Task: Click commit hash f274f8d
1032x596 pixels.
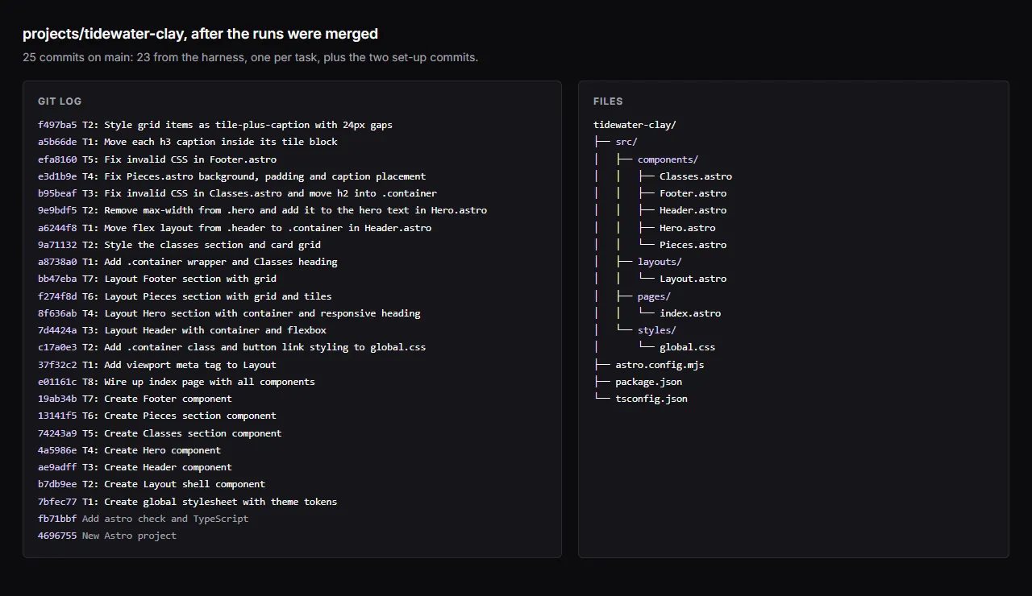Action: coord(57,296)
